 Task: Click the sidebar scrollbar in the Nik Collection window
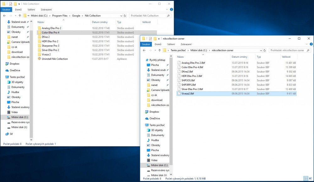click(x=31, y=78)
